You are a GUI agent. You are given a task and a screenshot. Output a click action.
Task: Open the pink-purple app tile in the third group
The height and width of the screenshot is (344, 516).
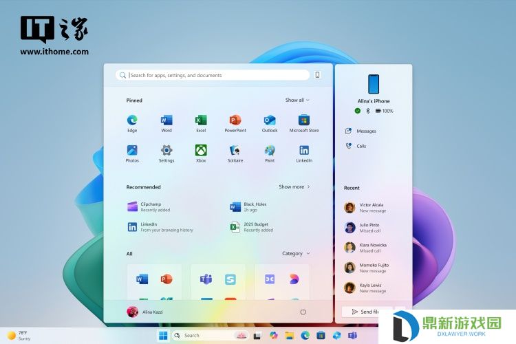[x=294, y=279]
